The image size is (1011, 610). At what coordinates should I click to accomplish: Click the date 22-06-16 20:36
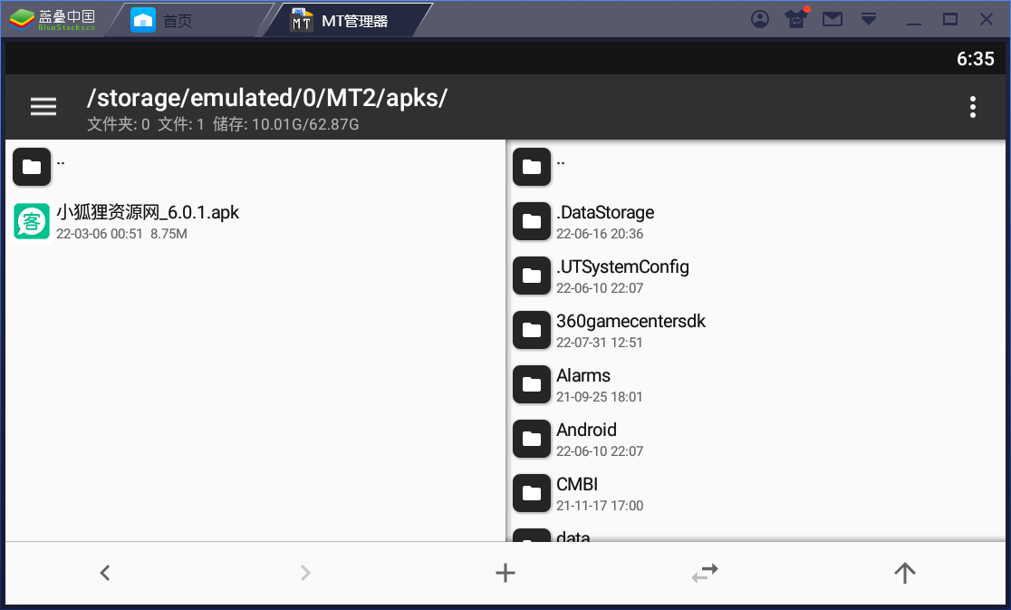point(601,234)
